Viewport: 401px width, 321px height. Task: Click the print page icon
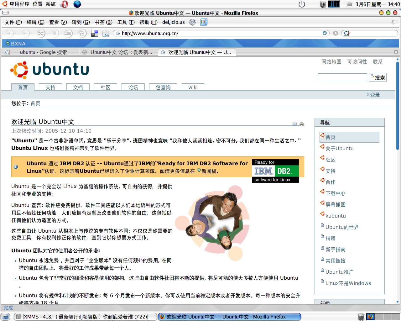tap(302, 124)
